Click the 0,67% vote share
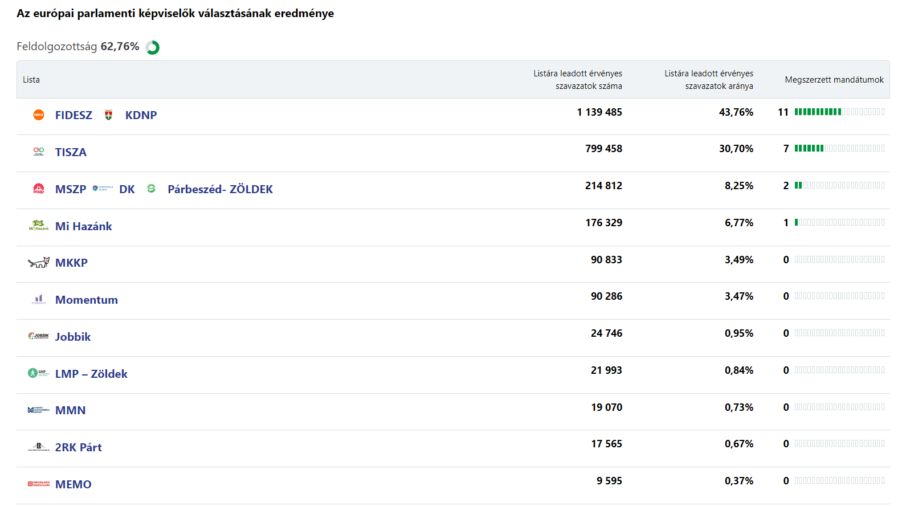Viewport: 906px width, 506px height. (739, 444)
